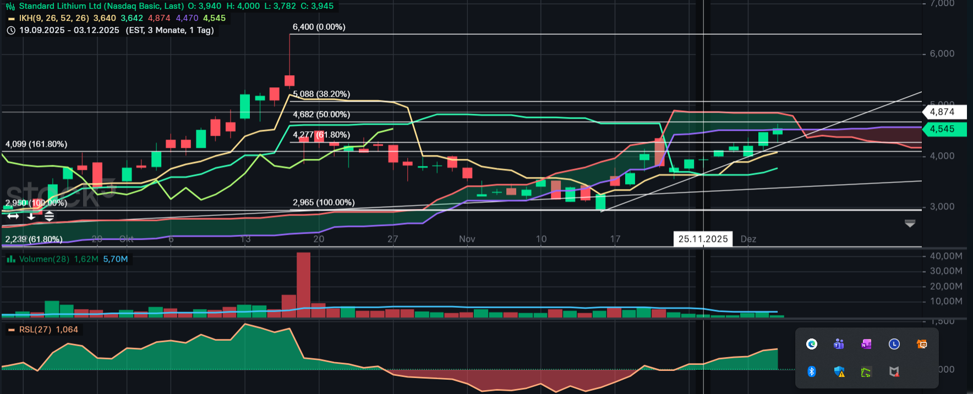Image resolution: width=973 pixels, height=394 pixels.
Task: Click the orange RSL indicator line icon
Action: pos(11,330)
